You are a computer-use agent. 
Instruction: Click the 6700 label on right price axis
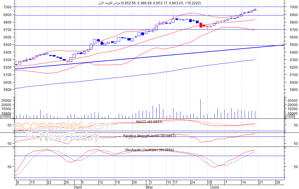pyautogui.click(x=294, y=30)
